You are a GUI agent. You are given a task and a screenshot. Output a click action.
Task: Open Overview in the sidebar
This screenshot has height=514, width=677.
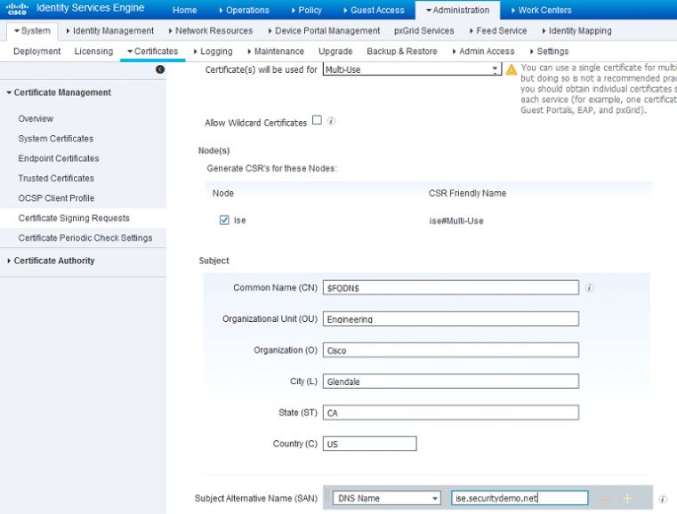click(36, 118)
